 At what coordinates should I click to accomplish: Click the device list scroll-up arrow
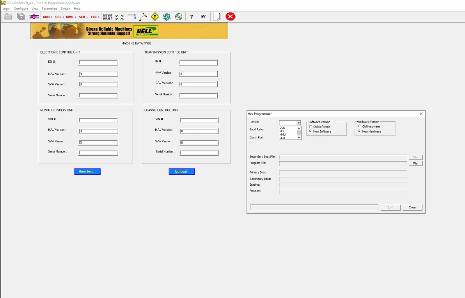(299, 128)
